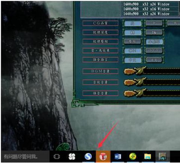Set CG quality to low option
Viewport: 180px width, 163px height.
174,23
